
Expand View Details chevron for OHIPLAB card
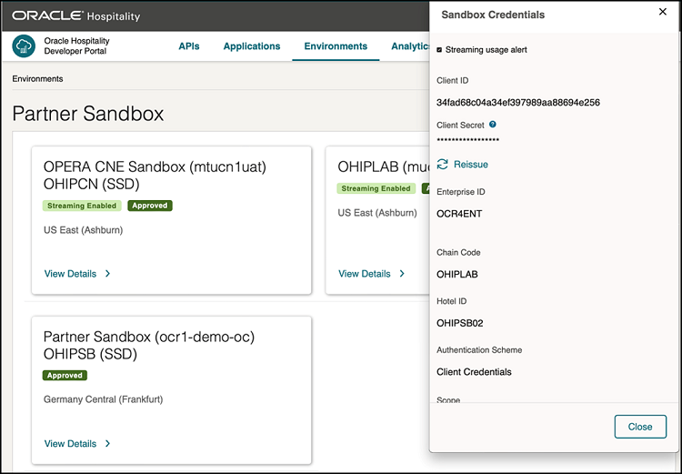[x=402, y=273]
